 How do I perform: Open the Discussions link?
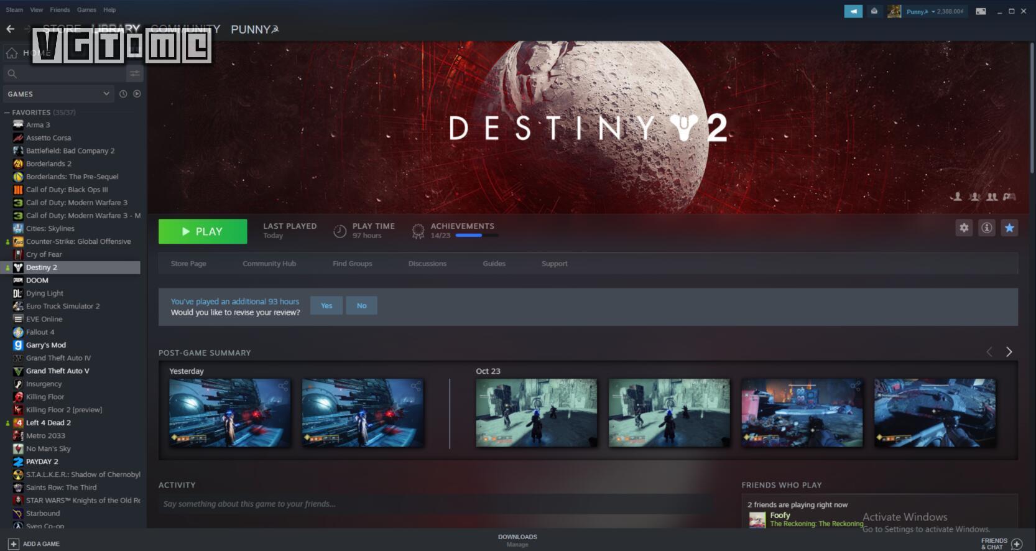427,264
